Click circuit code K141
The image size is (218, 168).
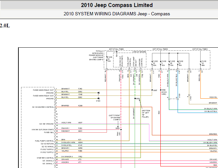[x=80, y=145]
